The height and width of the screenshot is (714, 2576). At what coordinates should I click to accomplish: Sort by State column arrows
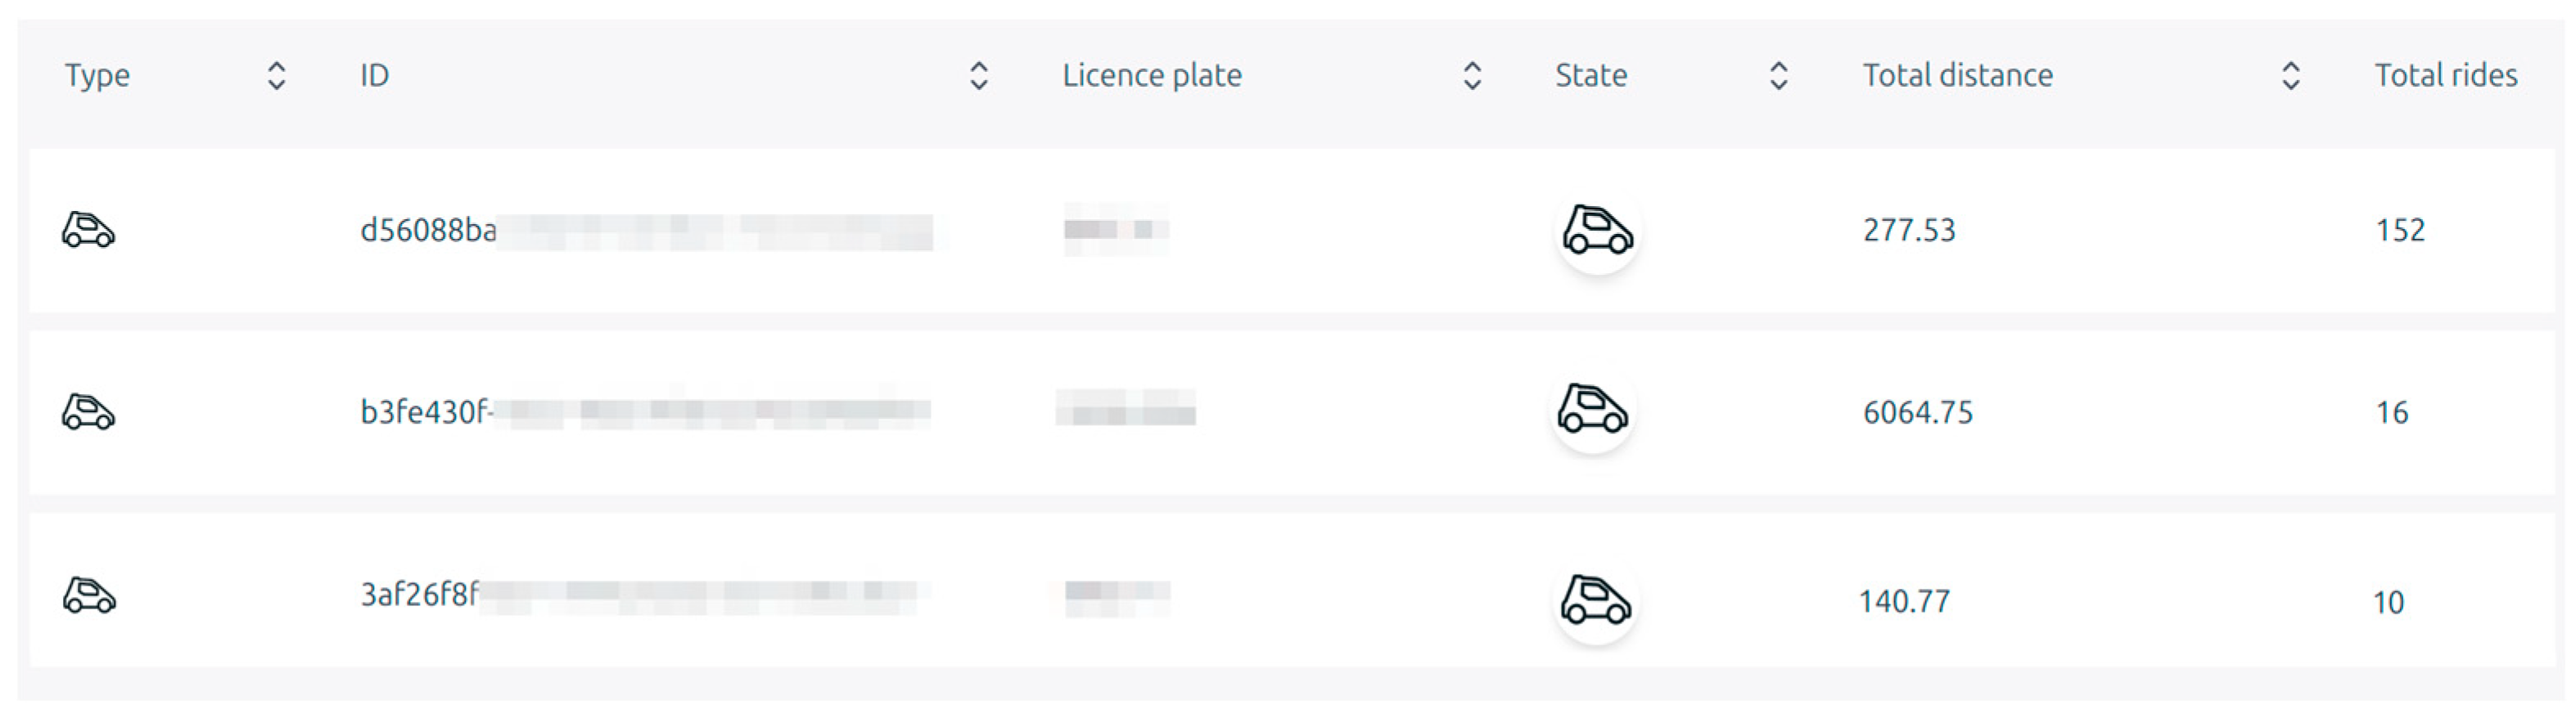(1778, 76)
